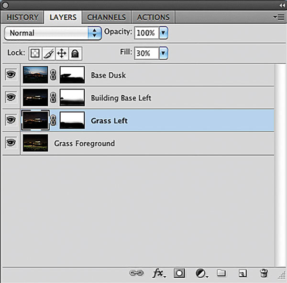The image size is (287, 283).
Task: Open the Actions tab
Action: 153,17
